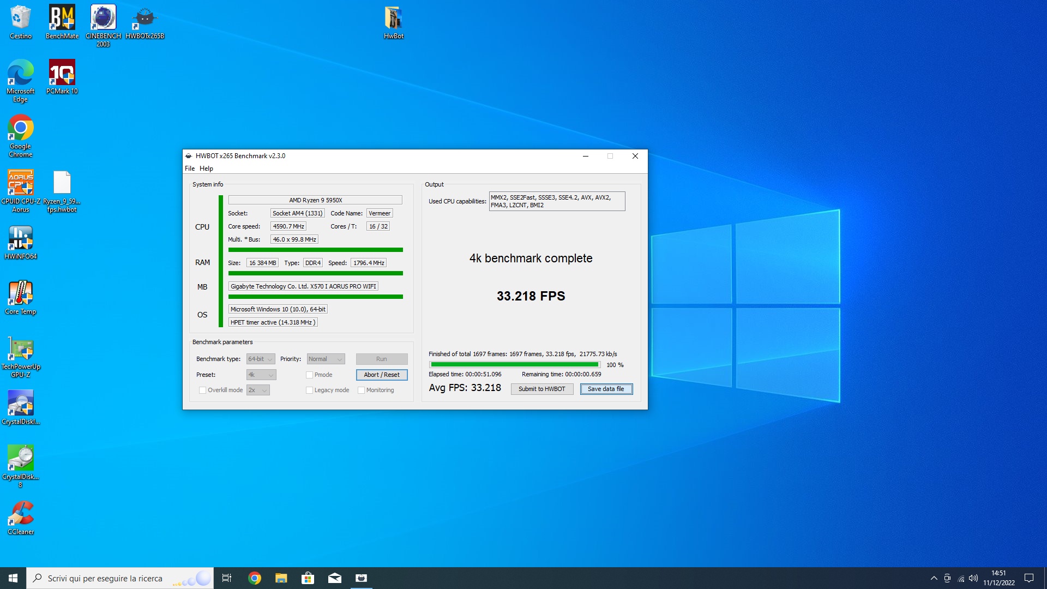Expand the Overkill mode 2x dropdown

pos(258,390)
